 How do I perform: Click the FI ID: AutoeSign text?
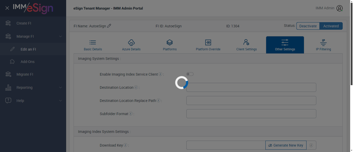coord(168,26)
